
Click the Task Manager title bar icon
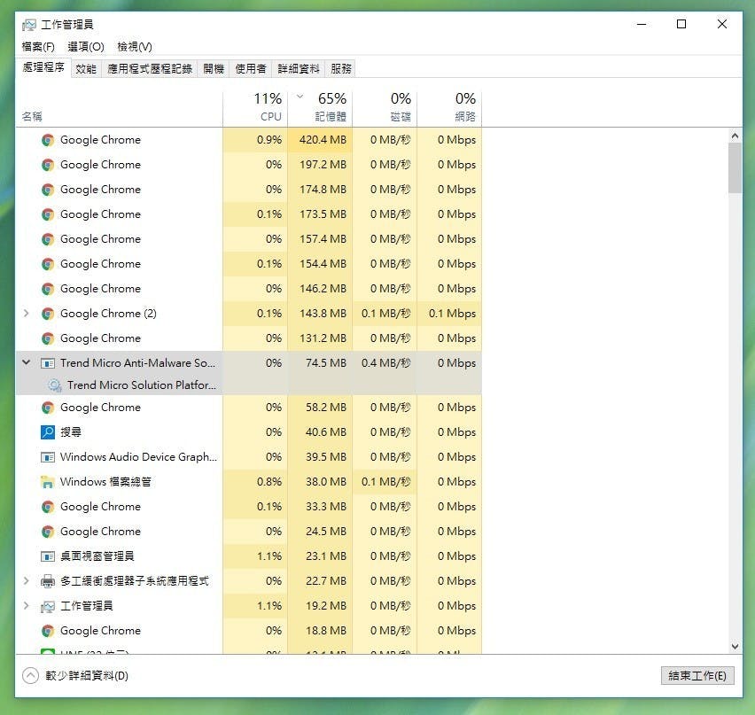pyautogui.click(x=29, y=25)
